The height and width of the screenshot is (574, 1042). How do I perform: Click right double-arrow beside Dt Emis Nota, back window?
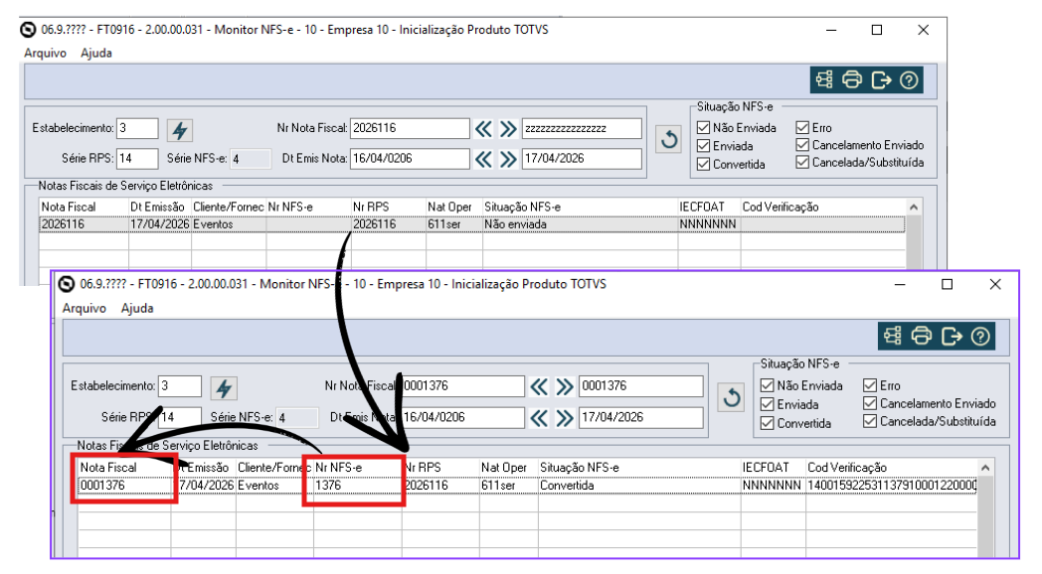coord(508,159)
